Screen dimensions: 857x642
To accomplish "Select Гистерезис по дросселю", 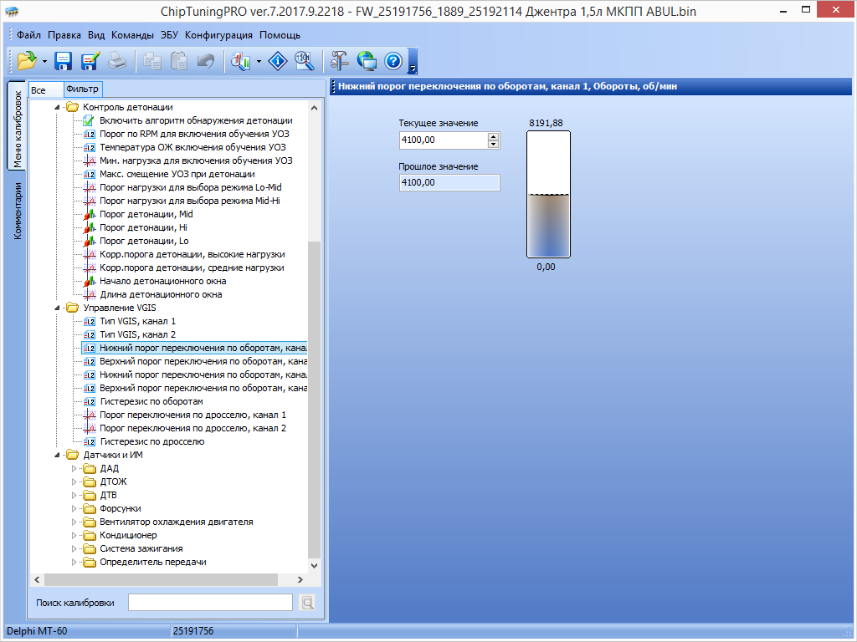I will tap(152, 441).
